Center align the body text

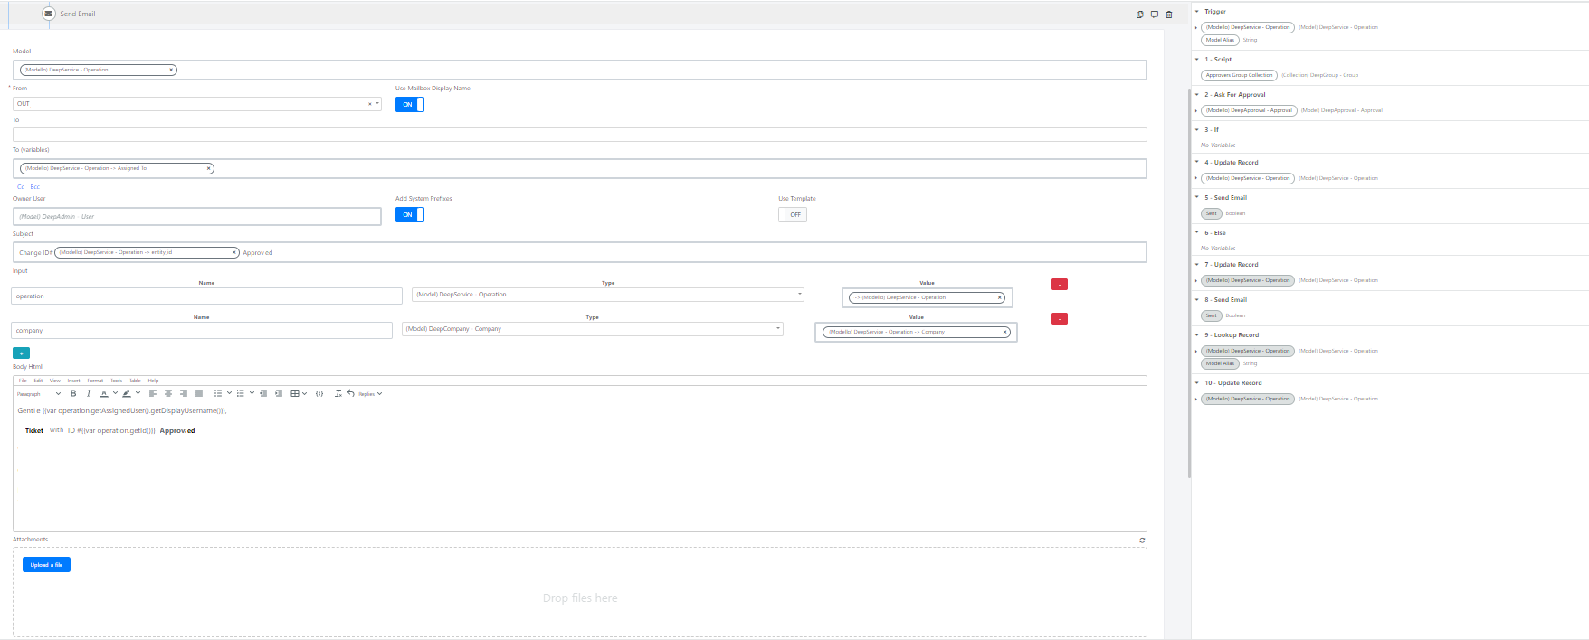(x=168, y=393)
